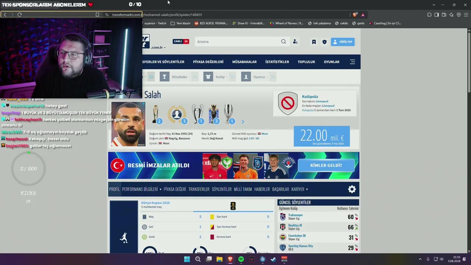Click the KİMLER GELDİ? banner button
471x265 pixels.
pyautogui.click(x=326, y=166)
